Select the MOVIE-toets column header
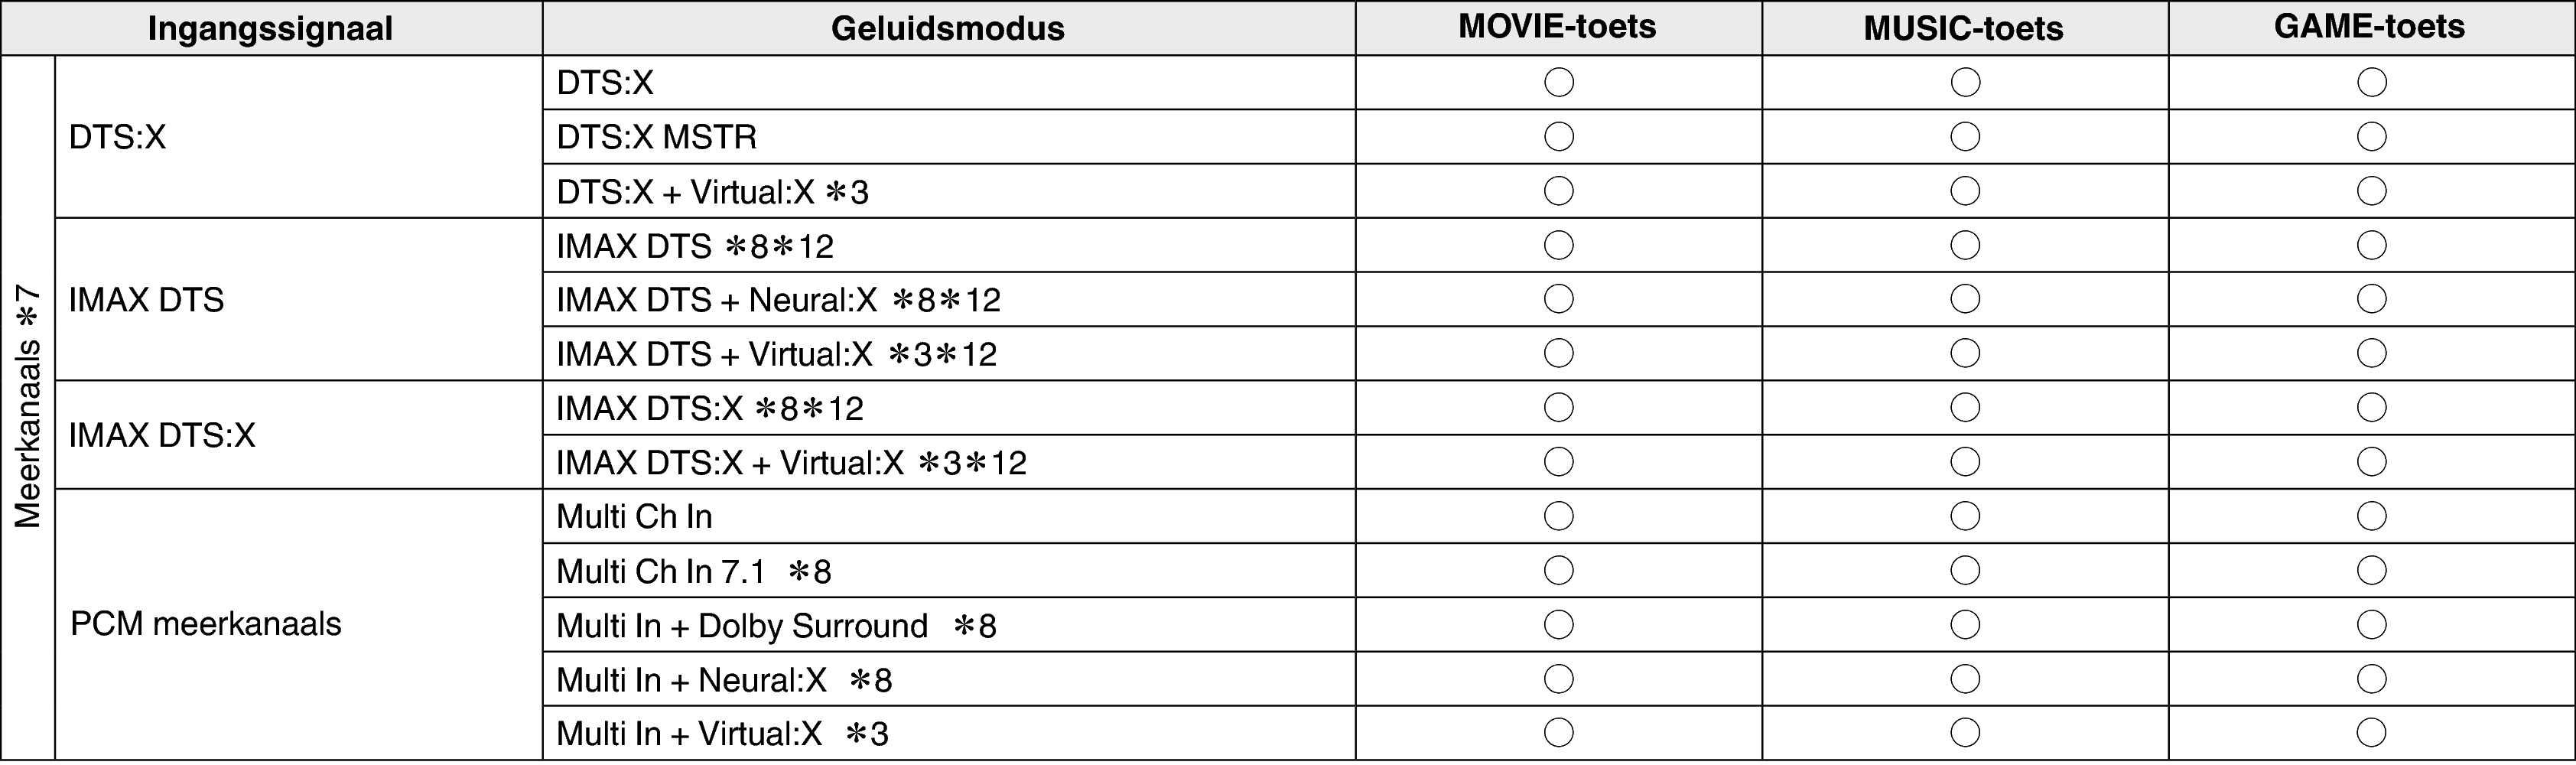This screenshot has width=2576, height=765. click(x=1557, y=27)
